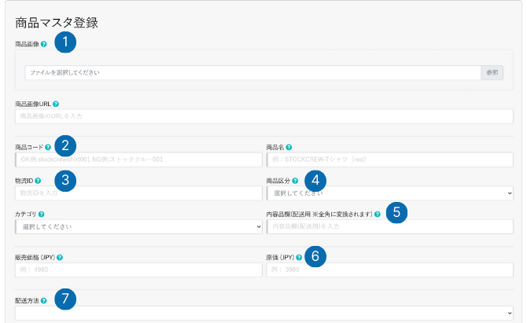
Task: Open help for 販売価格 (JPY)
Action: tap(60, 257)
